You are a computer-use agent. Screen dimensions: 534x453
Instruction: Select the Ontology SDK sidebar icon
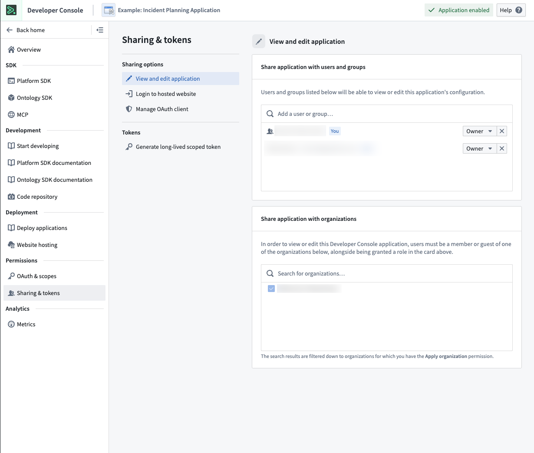coord(11,98)
